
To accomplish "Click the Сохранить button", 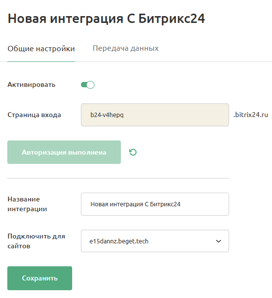I will [39, 278].
